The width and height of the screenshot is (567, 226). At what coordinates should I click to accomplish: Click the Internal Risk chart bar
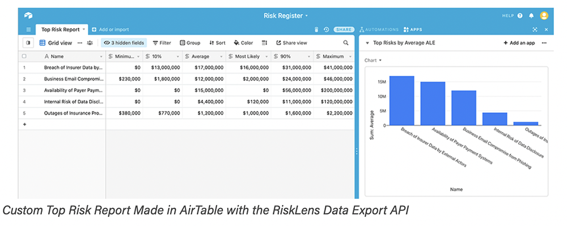[494, 119]
